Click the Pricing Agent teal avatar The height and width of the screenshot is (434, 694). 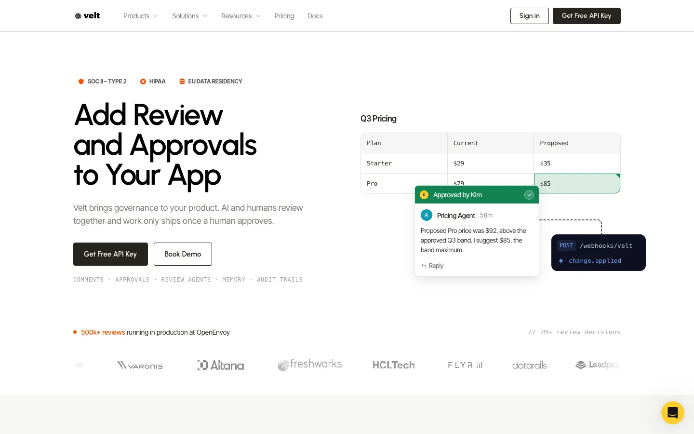tap(427, 215)
